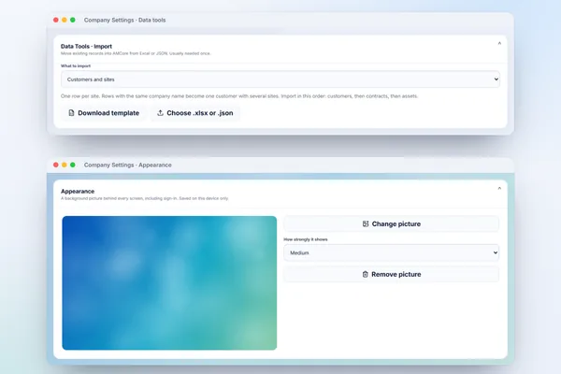Click the One row per site help text
The width and height of the screenshot is (561, 374).
tap(239, 96)
